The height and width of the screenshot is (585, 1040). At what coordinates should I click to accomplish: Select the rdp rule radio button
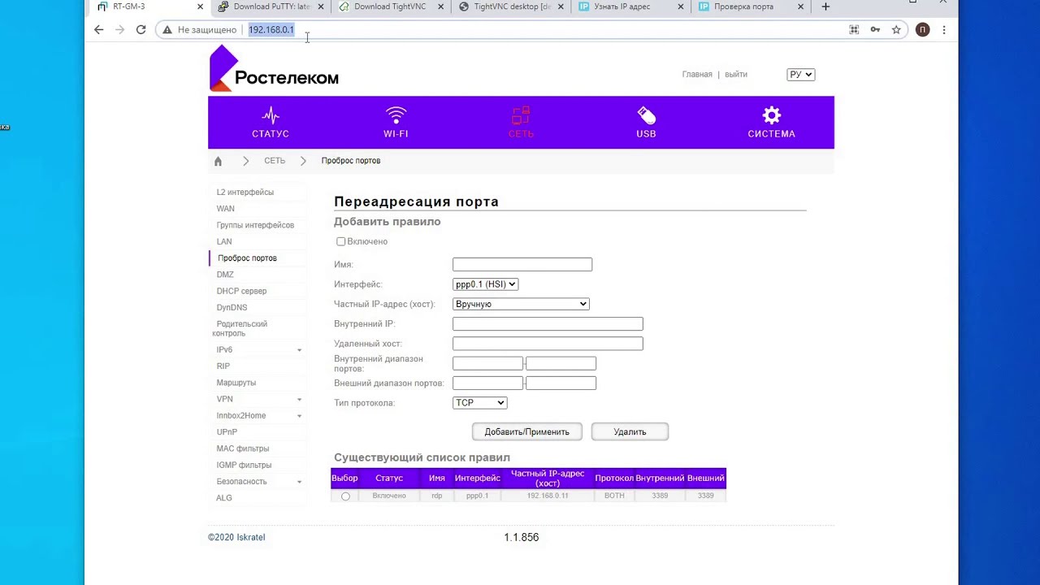345,496
